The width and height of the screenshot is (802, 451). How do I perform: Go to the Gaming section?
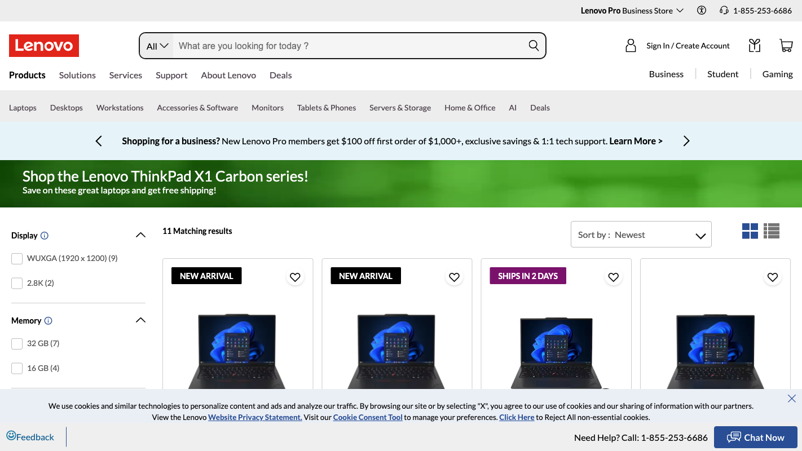(778, 74)
